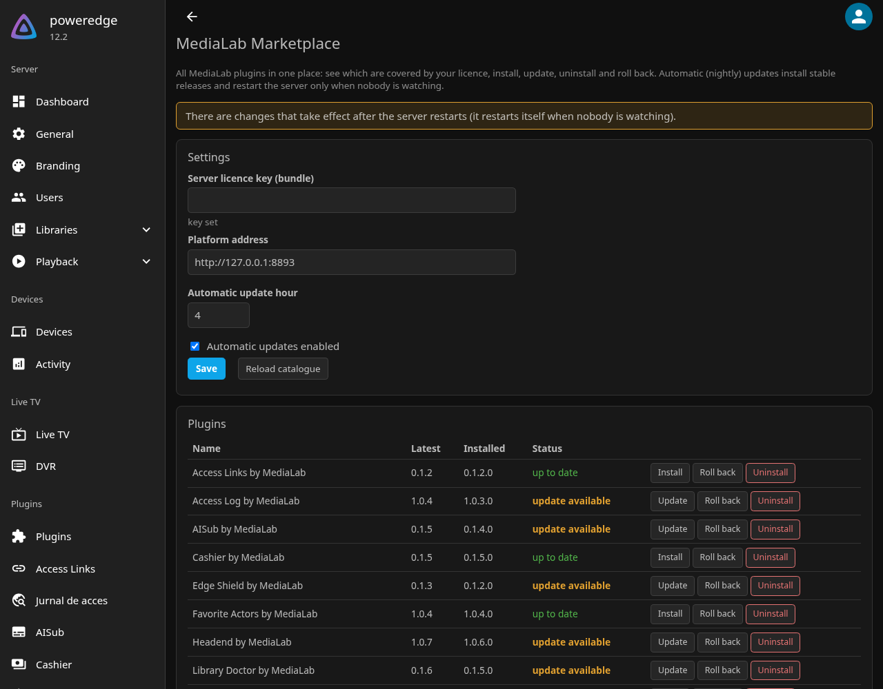Open Live TV icon in sidebar
The image size is (883, 689).
point(19,434)
